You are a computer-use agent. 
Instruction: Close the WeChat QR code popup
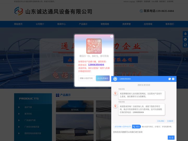click(111, 36)
